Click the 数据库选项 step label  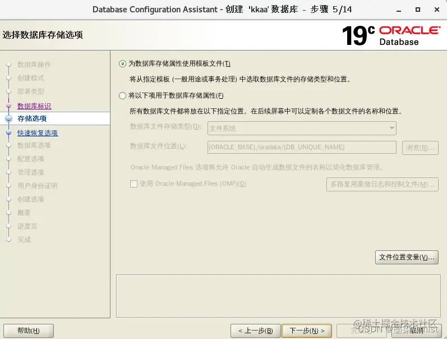click(34, 145)
